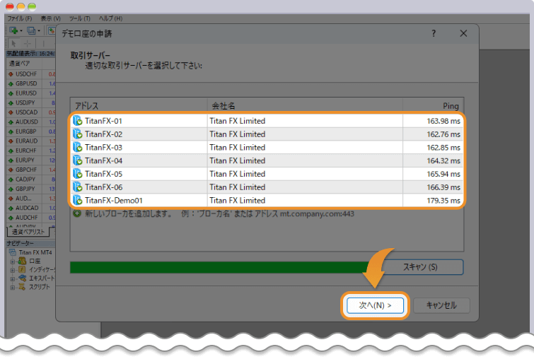Select EURGBP in the market watch
This screenshot has height=359, width=534.
[x=26, y=131]
